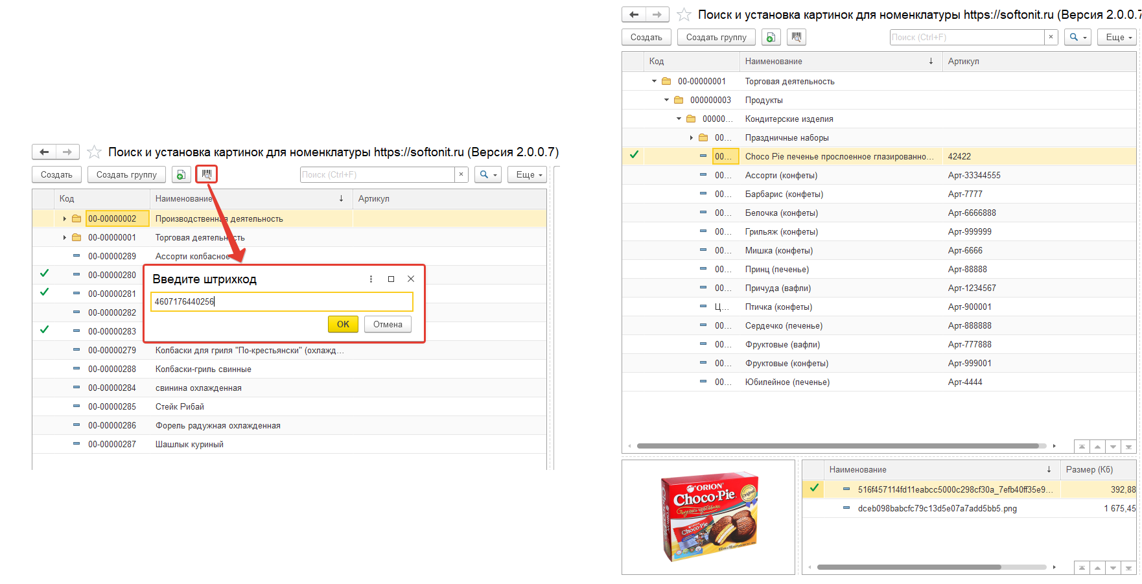Open the Еще menu in the Choco Pie window
Viewport: 1142px width, 584px height.
pos(1117,37)
